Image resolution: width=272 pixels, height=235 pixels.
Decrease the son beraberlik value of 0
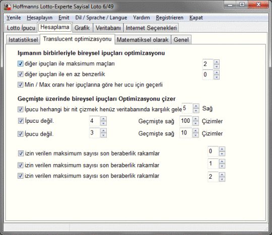point(222,153)
